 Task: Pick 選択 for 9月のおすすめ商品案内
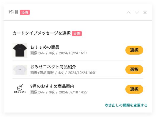pos(134,89)
